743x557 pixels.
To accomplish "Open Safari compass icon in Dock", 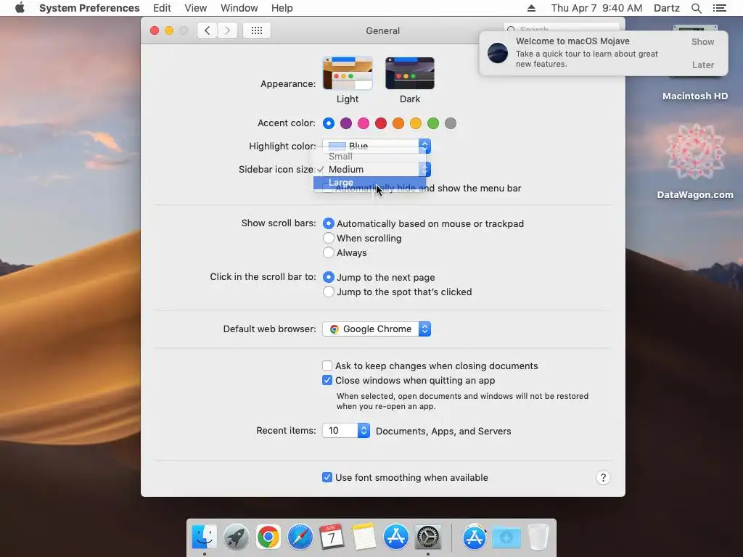I will click(x=300, y=537).
